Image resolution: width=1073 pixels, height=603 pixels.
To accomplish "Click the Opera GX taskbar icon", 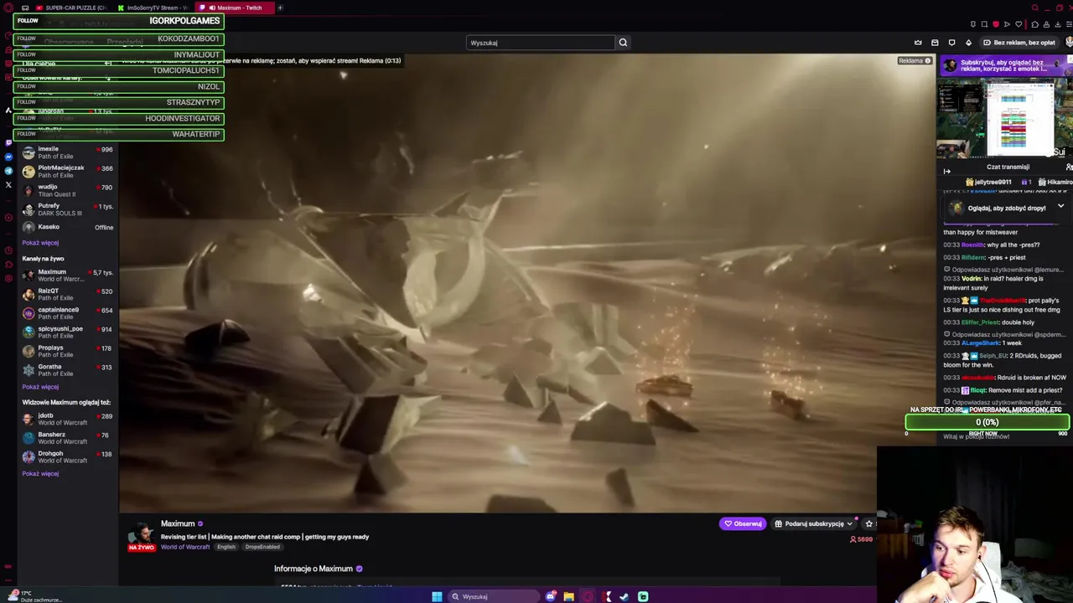I will (x=587, y=596).
